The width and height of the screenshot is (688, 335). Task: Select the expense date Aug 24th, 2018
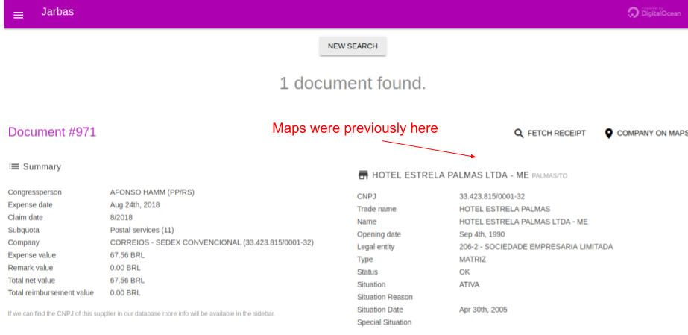(x=135, y=205)
